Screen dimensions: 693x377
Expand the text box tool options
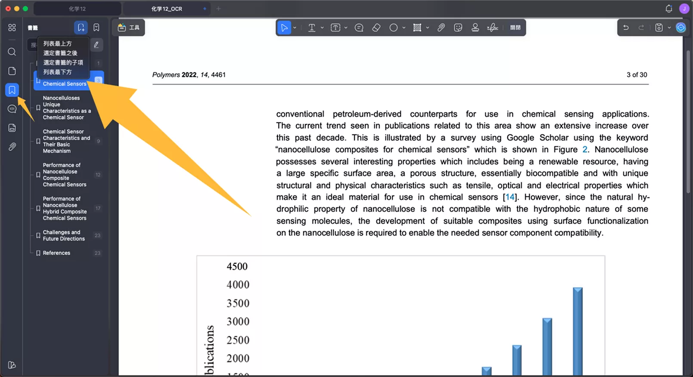(x=346, y=28)
